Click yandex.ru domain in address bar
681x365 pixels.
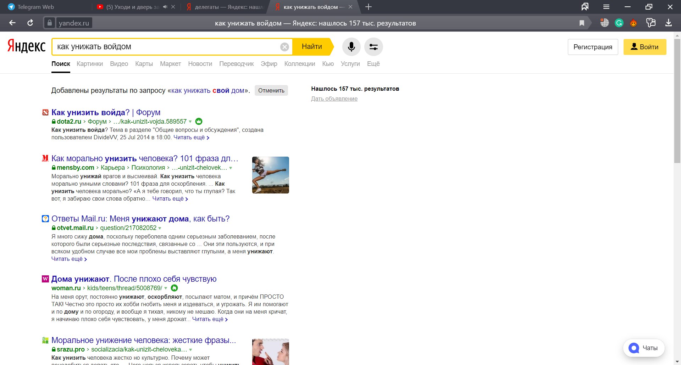[74, 23]
